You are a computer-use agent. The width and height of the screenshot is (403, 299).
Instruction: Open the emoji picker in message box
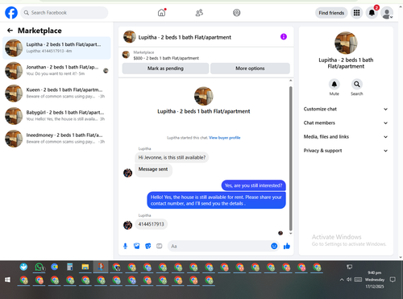[274, 246]
